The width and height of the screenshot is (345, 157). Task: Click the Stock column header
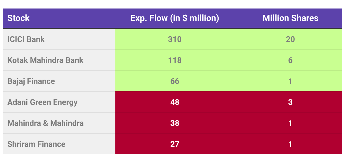point(18,18)
